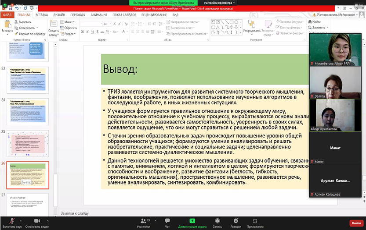
Task: Open the Приложения apps icon
Action: tap(255, 220)
